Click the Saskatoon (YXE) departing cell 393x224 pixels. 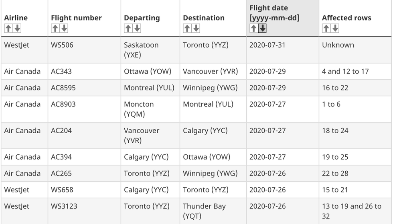coord(141,50)
